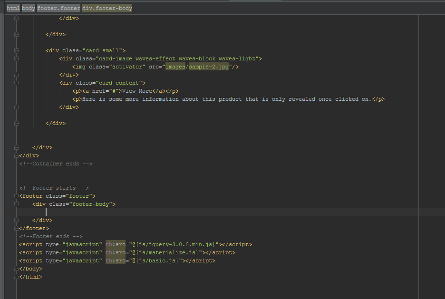Fold the card-image div block
The width and height of the screenshot is (445, 299).
[17, 58]
